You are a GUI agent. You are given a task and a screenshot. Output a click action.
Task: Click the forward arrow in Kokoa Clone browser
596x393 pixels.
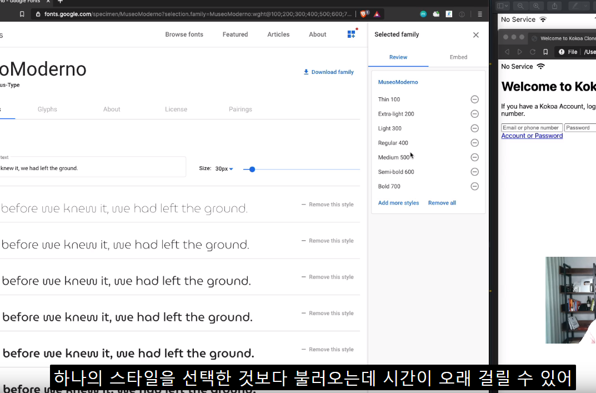519,52
